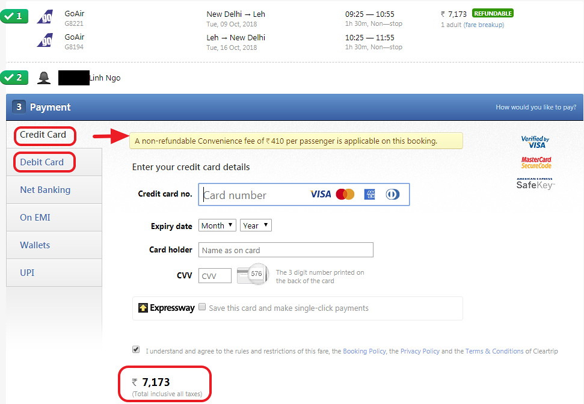Viewport: 584px width, 404px height.
Task: Click the Verified by VISA badge
Action: (x=535, y=142)
